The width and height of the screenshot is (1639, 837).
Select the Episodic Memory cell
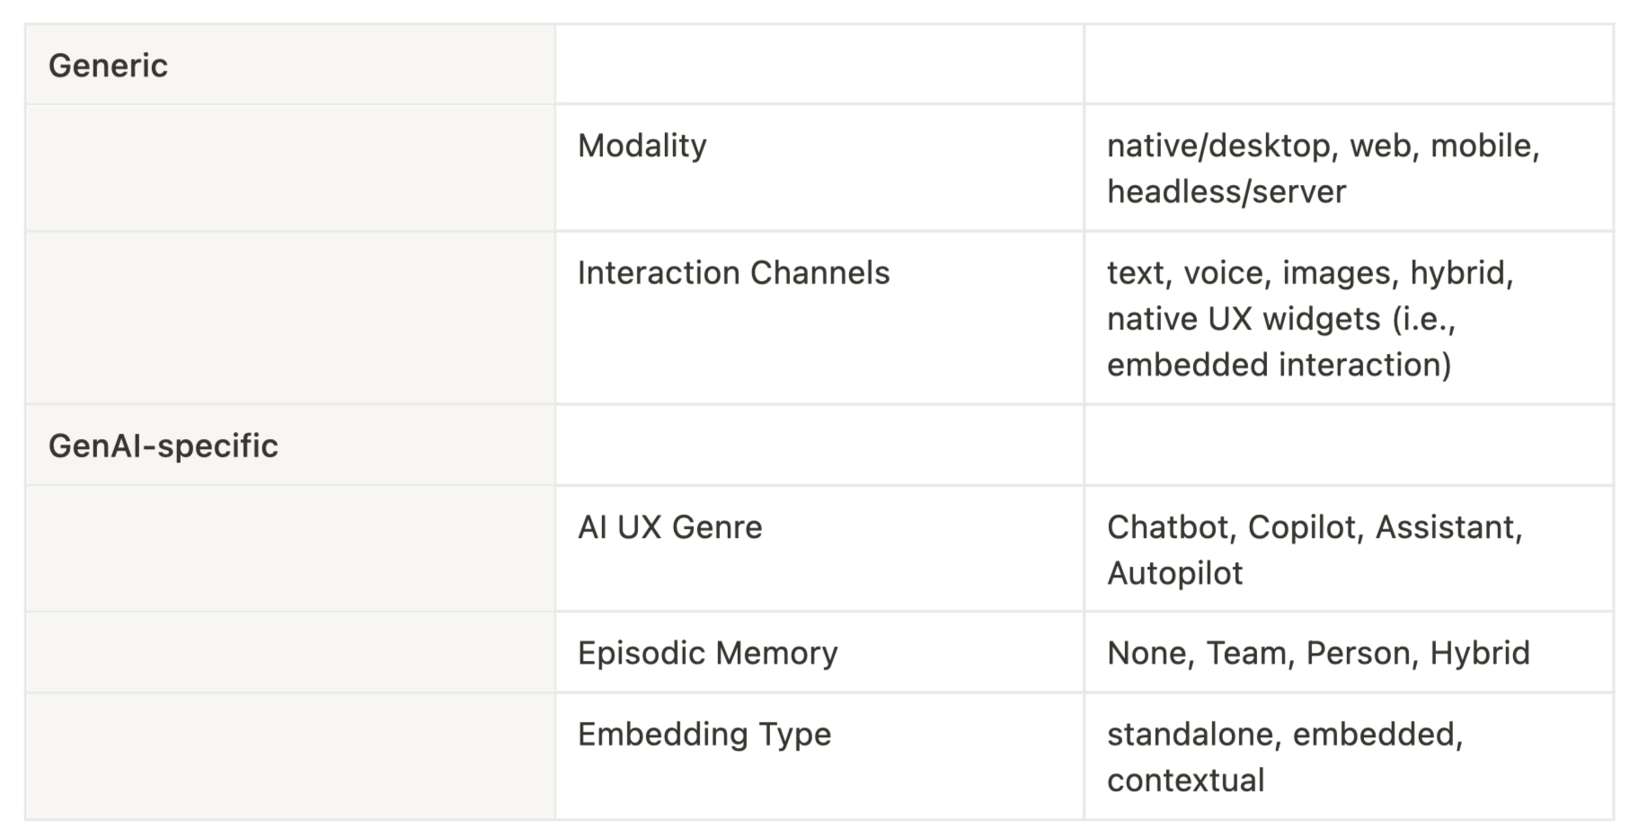tap(707, 653)
